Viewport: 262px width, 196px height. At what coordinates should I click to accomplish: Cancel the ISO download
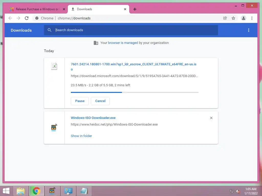100,101
